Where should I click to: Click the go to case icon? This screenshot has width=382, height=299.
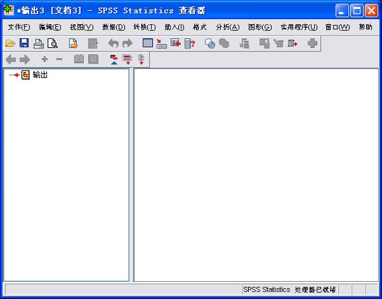point(162,43)
